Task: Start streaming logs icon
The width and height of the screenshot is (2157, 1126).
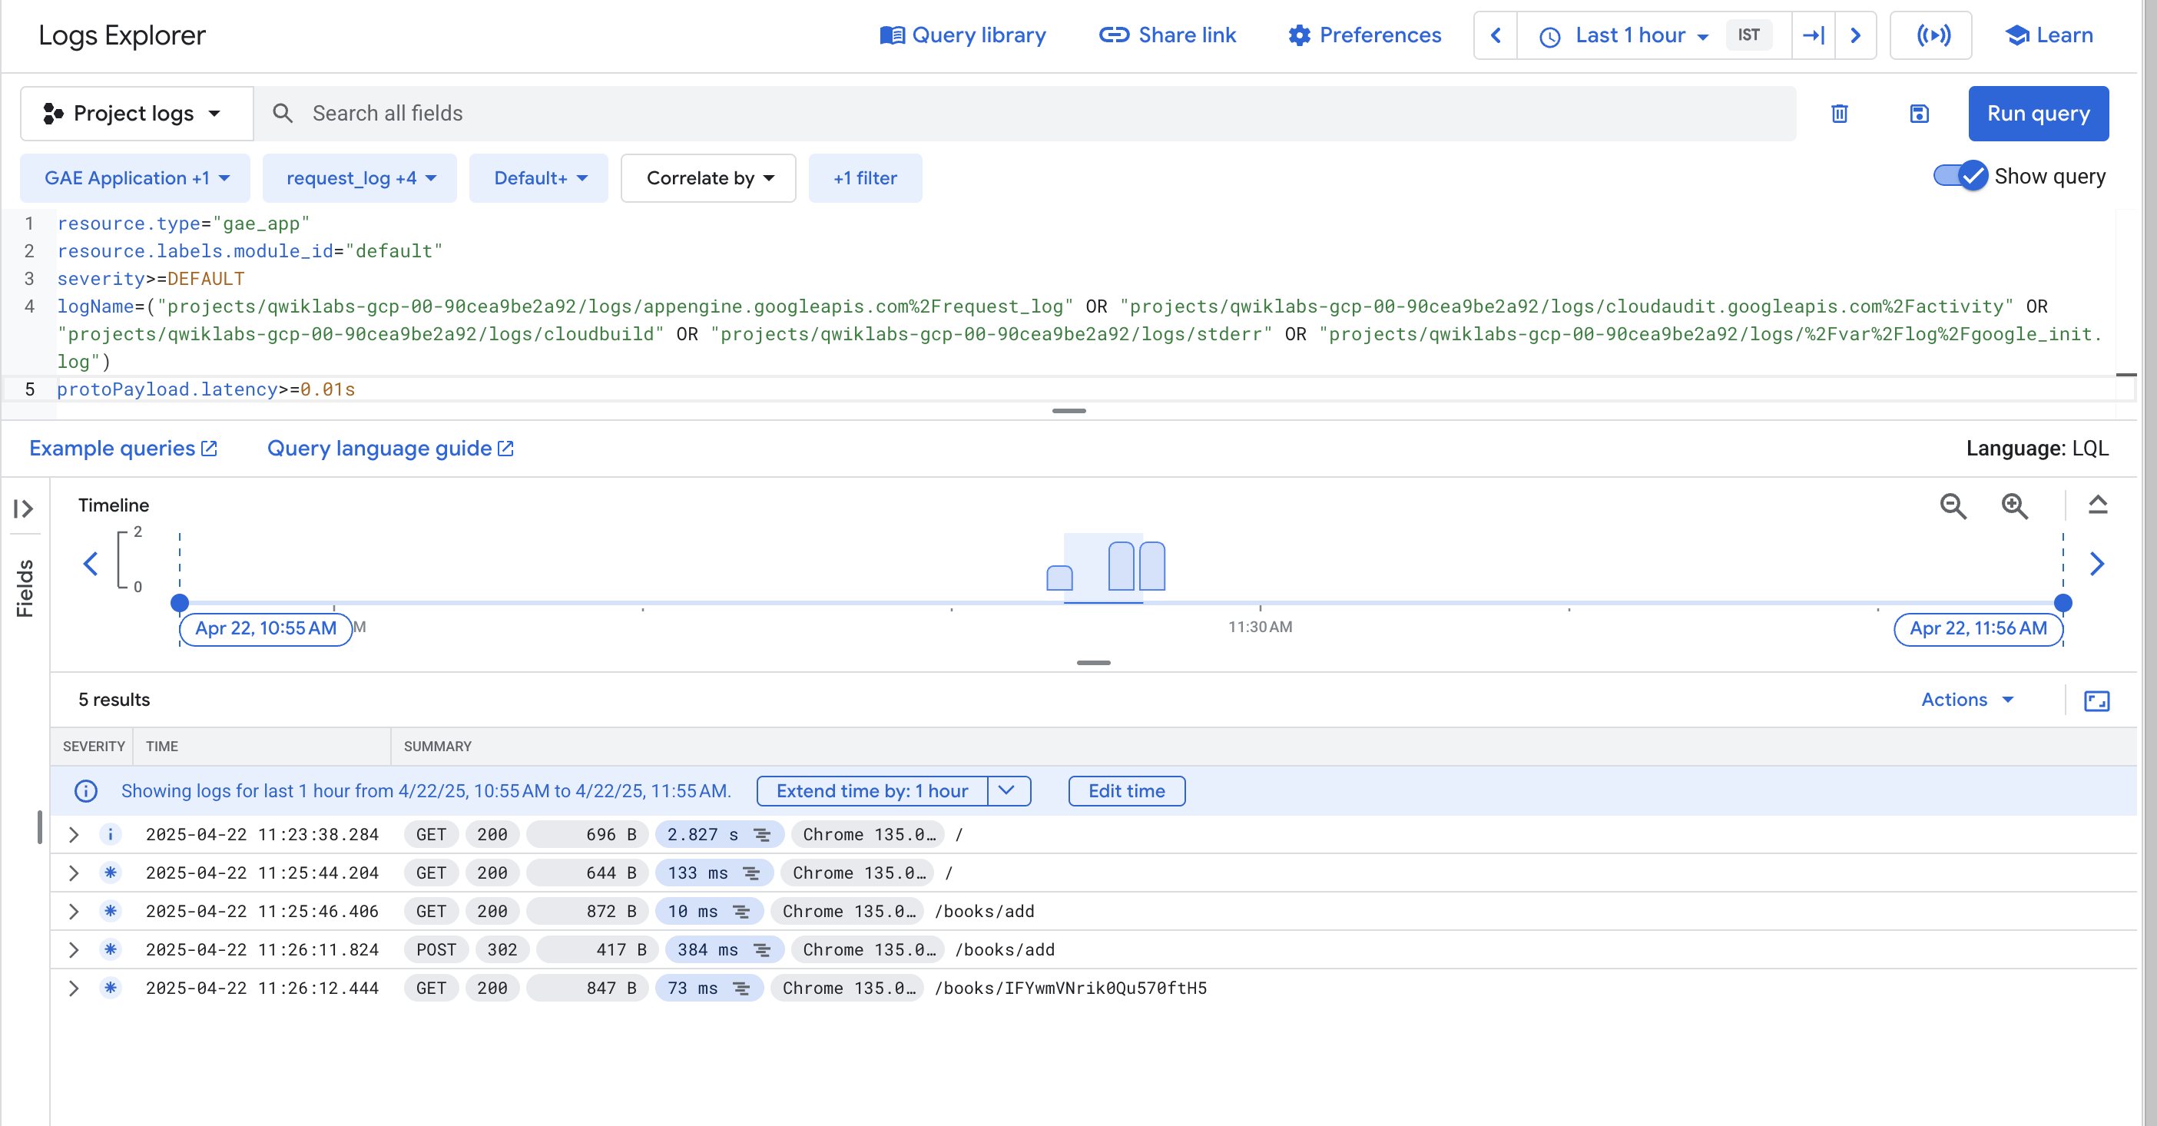Action: coord(1933,35)
